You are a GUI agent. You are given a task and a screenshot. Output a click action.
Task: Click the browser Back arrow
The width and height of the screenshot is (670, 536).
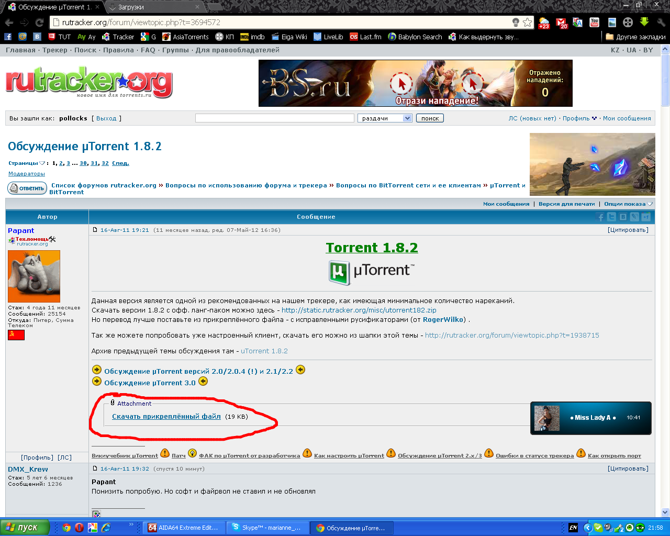9,23
